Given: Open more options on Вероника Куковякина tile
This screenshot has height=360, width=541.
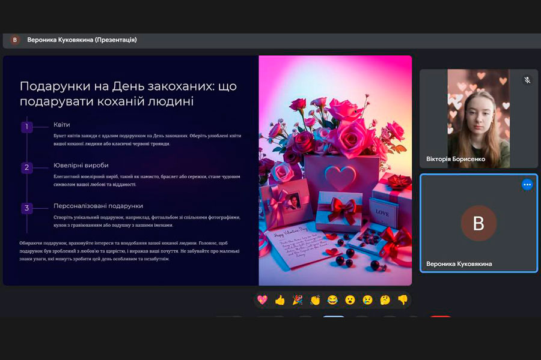Looking at the screenshot, I should coord(527,185).
